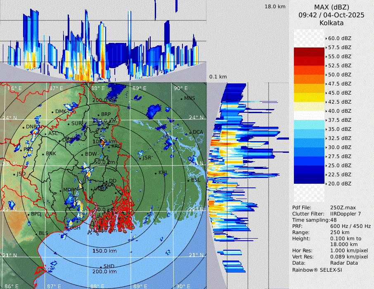Click the MAX (dBZ) title text

click(331, 7)
